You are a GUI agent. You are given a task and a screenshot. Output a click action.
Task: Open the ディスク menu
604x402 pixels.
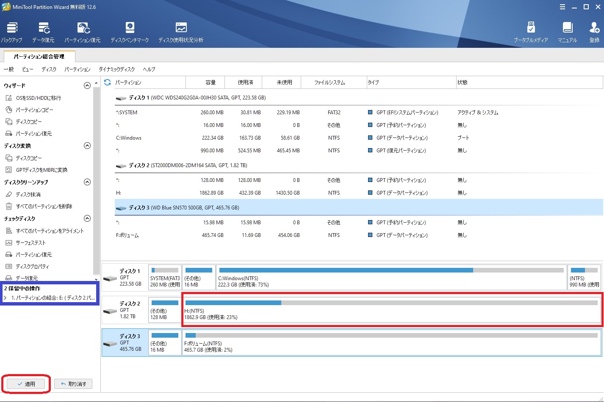tap(49, 69)
